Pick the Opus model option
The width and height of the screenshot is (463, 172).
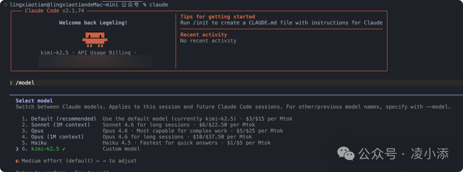[37, 130]
